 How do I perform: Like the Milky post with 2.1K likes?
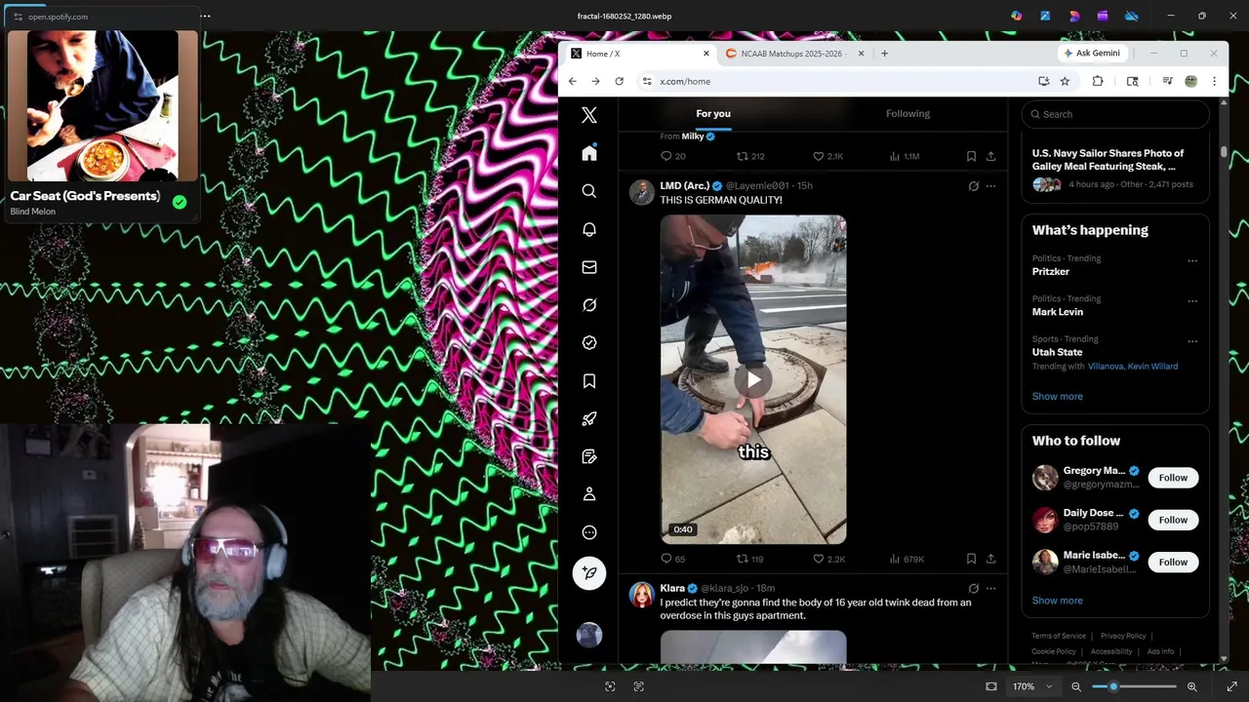coord(819,156)
